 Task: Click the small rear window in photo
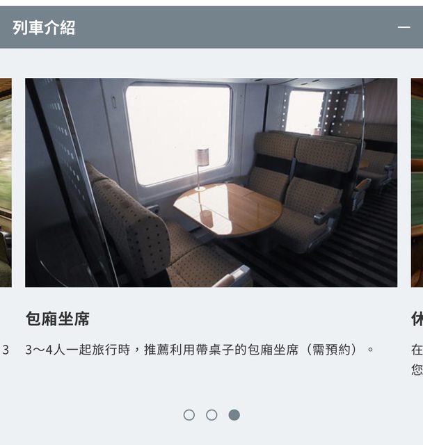305,112
